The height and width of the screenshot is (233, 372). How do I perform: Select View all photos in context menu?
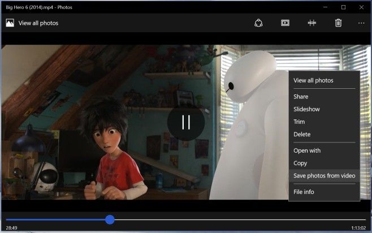point(313,80)
